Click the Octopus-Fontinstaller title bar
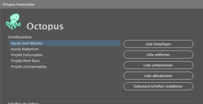203x104 pixels. pyautogui.click(x=101, y=4)
